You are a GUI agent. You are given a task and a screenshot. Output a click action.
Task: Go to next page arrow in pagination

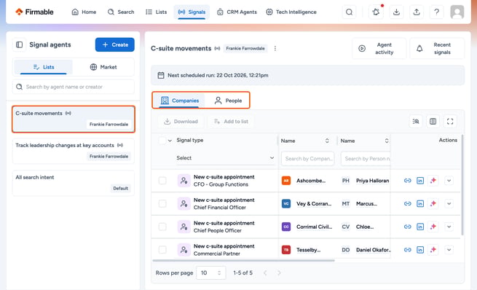click(279, 273)
